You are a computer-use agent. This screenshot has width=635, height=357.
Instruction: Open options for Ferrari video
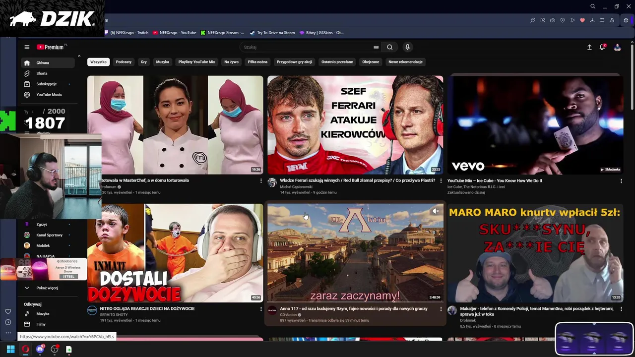(x=441, y=181)
